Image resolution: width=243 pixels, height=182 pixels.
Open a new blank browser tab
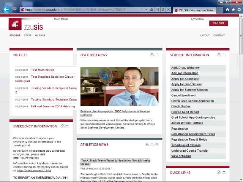click(220, 10)
